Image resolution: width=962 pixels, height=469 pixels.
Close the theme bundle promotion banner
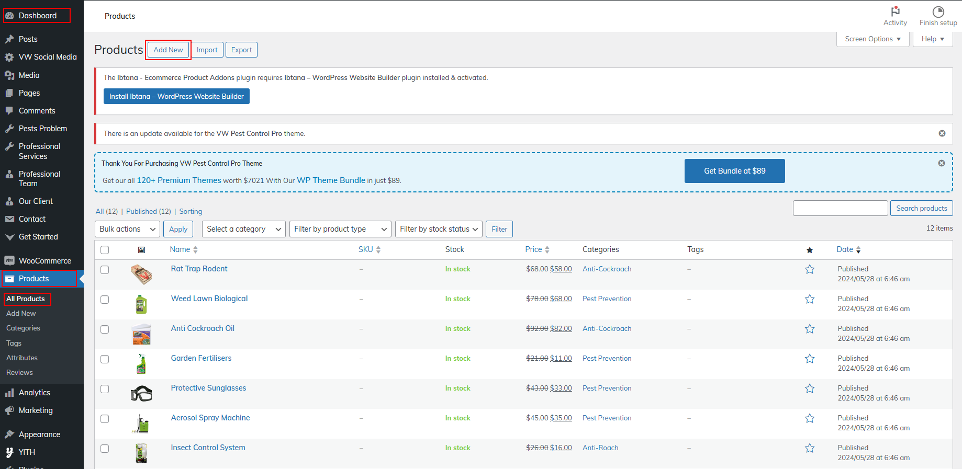pyautogui.click(x=942, y=163)
